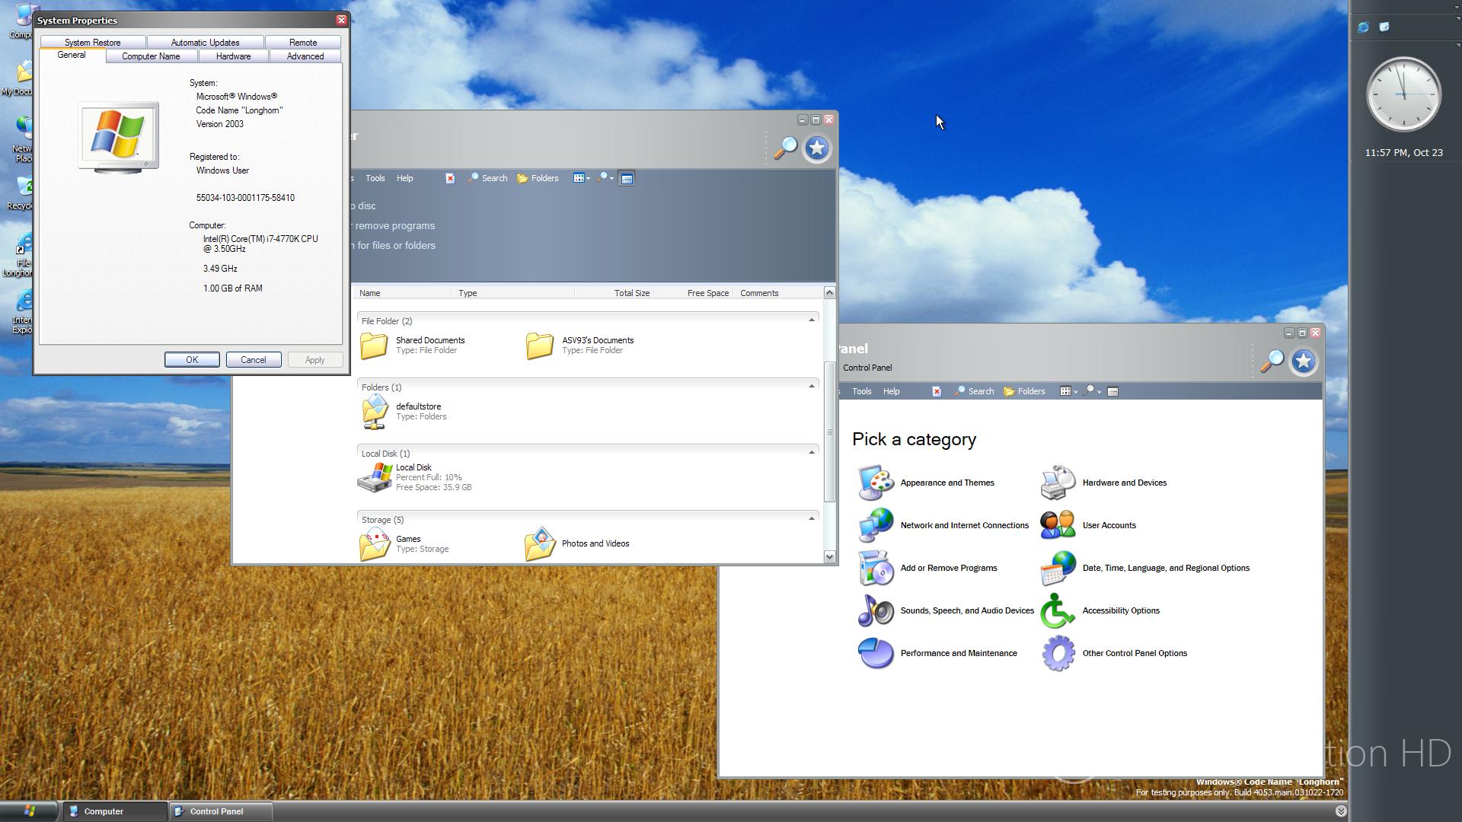This screenshot has width=1462, height=822.
Task: Click scroll down arrow in Computer window
Action: (829, 556)
